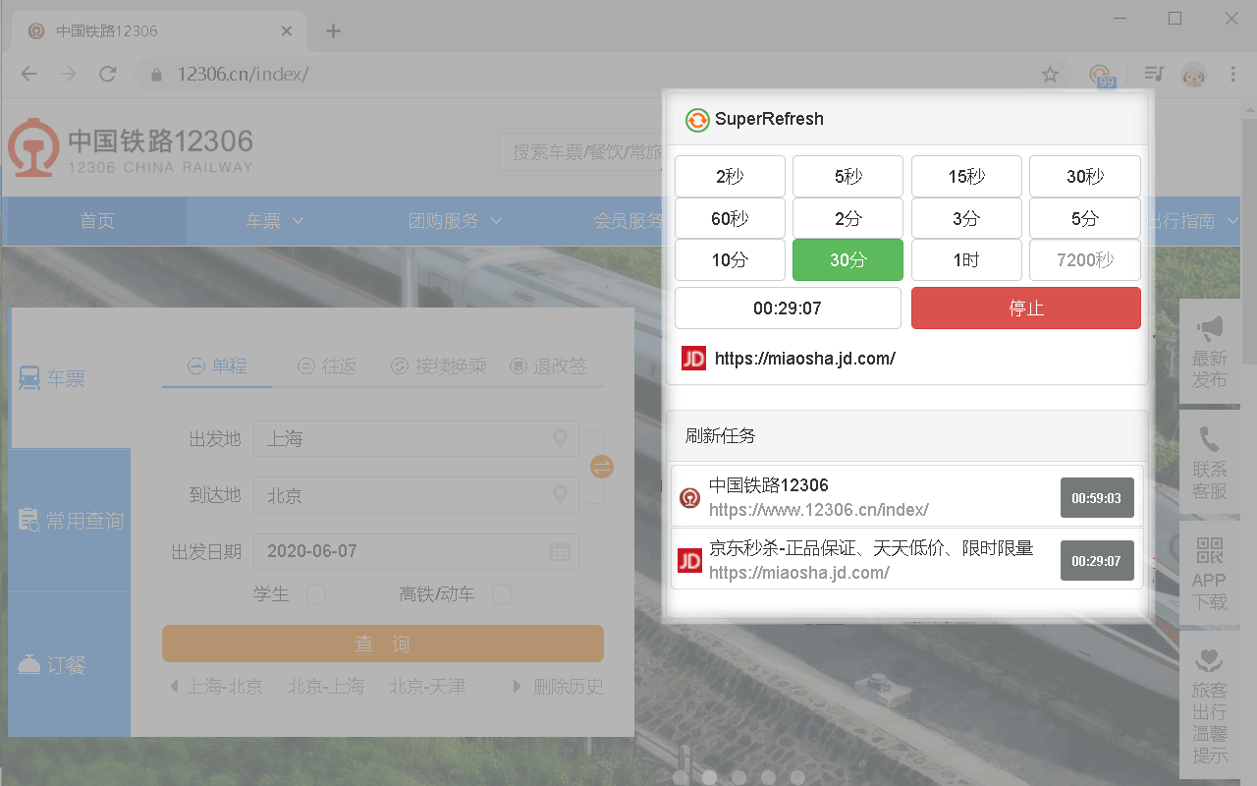Viewport: 1257px width, 786px height.
Task: Click the SuperRefresh extension icon in toolbar
Action: [1101, 75]
